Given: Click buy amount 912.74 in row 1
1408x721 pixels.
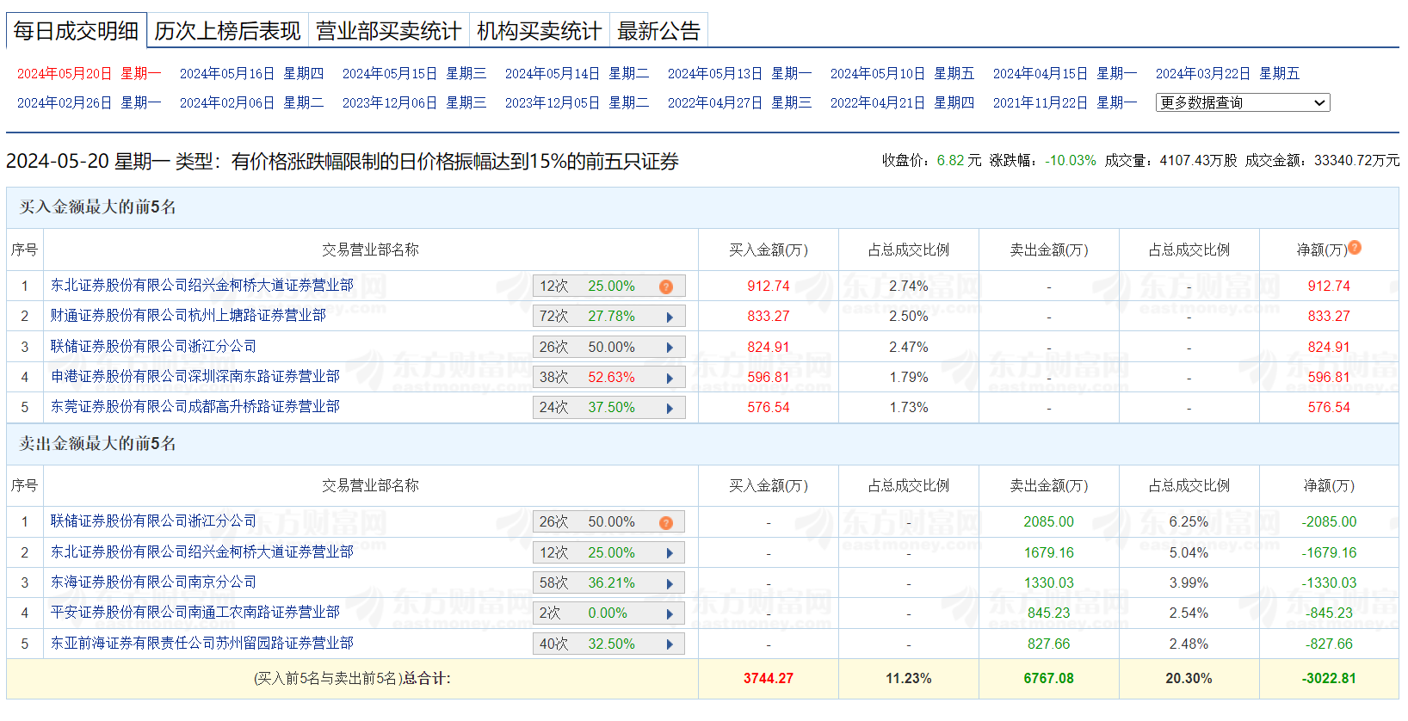Looking at the screenshot, I should [x=769, y=286].
